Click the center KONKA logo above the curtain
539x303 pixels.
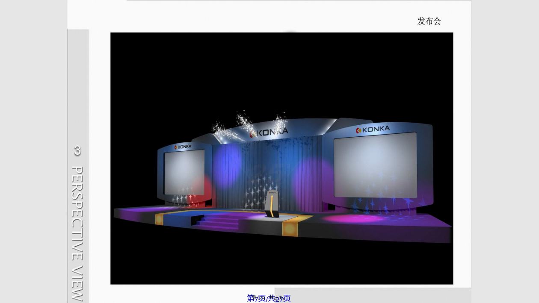click(269, 132)
